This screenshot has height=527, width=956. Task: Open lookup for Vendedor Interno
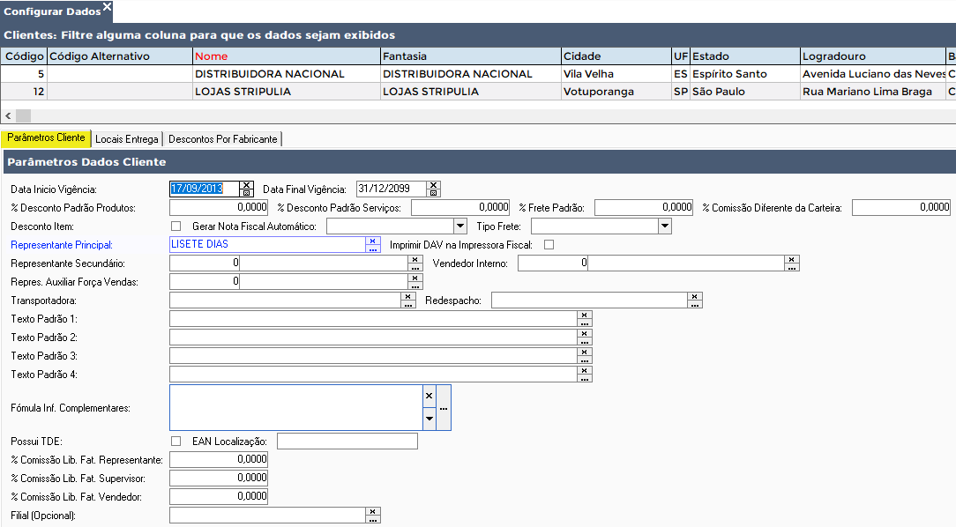pyautogui.click(x=791, y=267)
